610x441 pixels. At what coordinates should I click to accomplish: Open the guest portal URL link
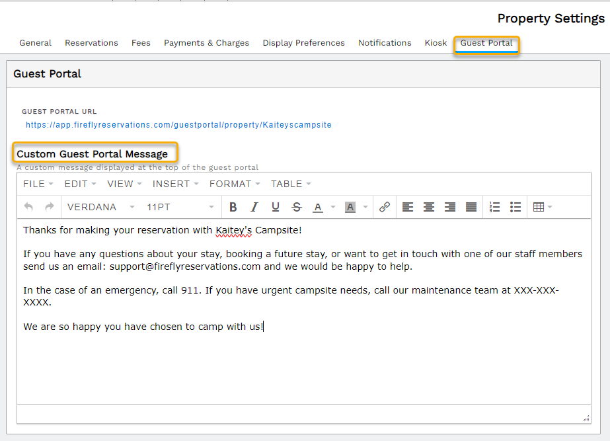(178, 124)
